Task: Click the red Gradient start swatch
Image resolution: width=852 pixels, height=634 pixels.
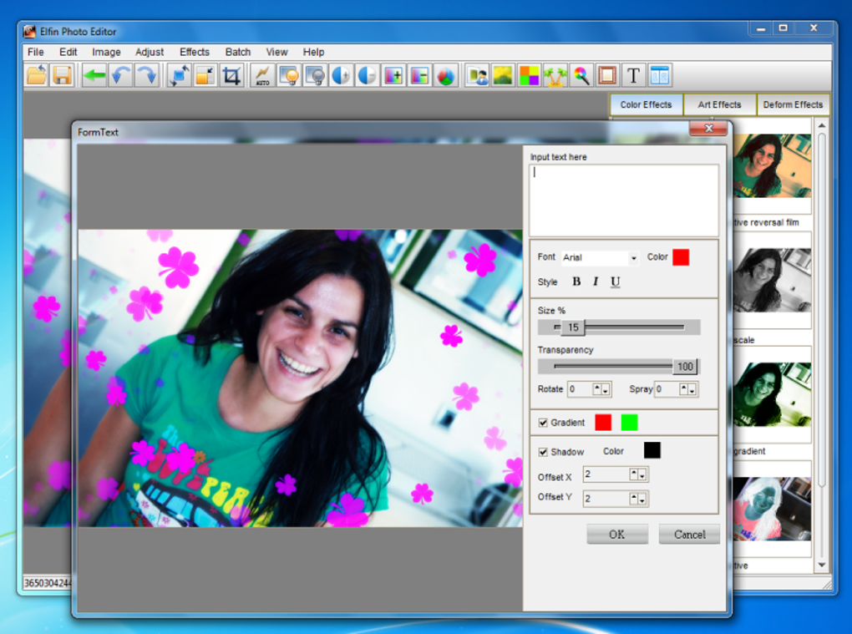Action: tap(603, 422)
